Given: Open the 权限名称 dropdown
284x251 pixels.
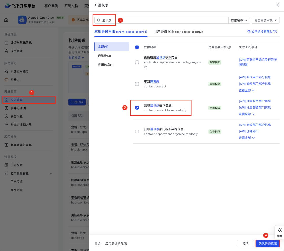Looking at the screenshot, I should 239,20.
